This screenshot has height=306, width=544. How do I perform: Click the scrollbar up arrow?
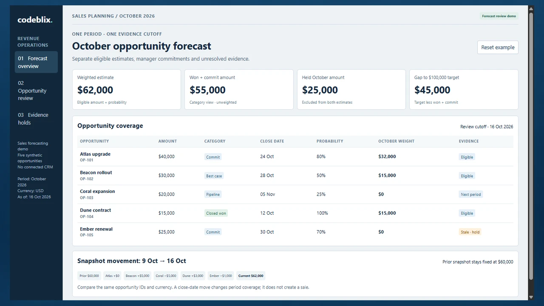point(531,8)
